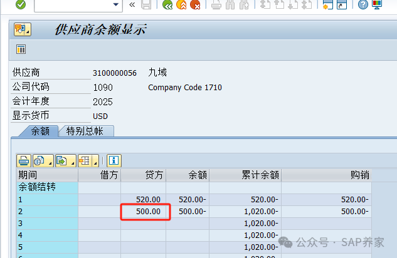
Task: Click the green Enter checkmark icon
Action: [21, 4]
